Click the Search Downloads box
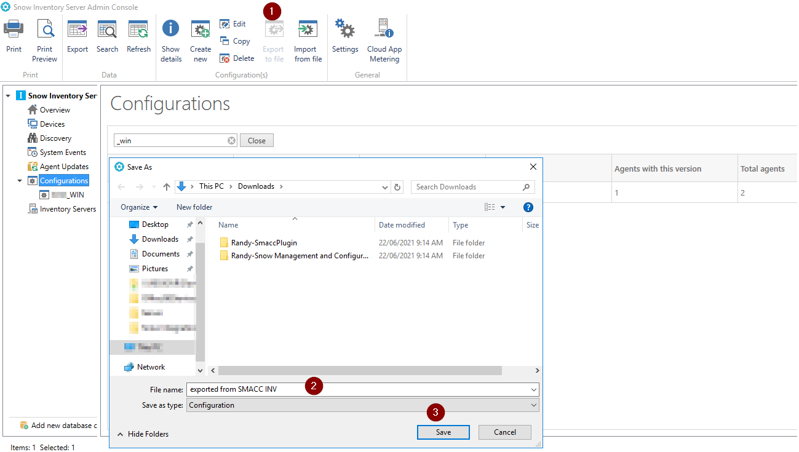799x452 pixels. pyautogui.click(x=472, y=187)
